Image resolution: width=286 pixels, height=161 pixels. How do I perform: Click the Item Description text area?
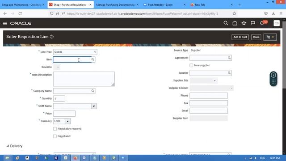(x=84, y=79)
